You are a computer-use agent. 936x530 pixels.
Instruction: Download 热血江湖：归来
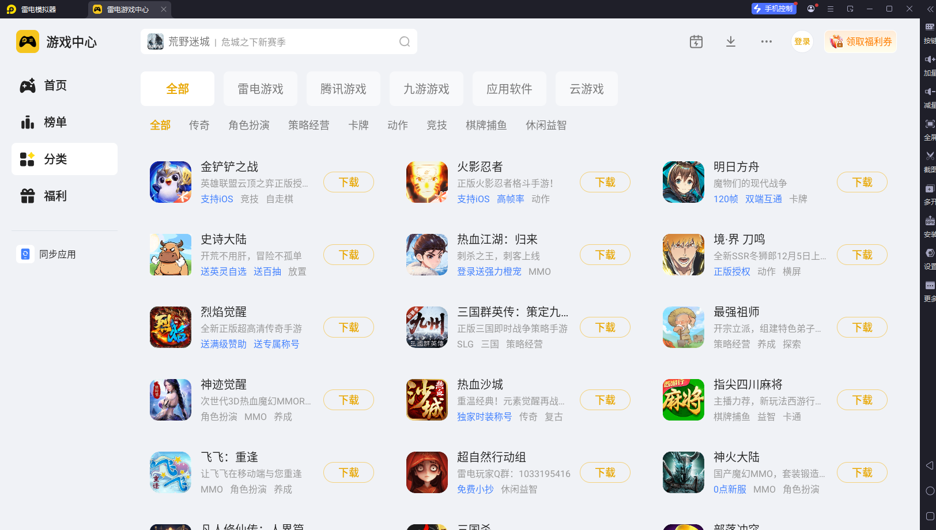(x=605, y=255)
